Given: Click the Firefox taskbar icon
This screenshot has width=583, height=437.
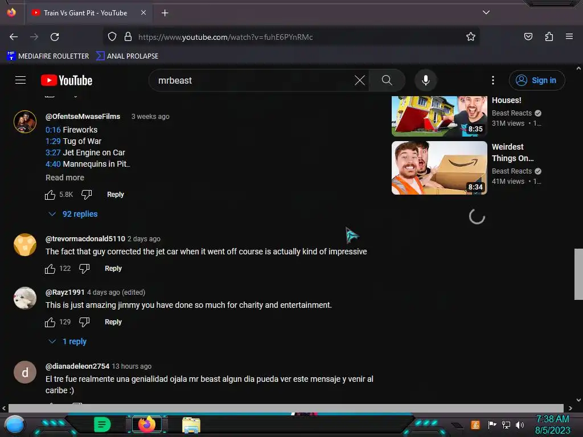Looking at the screenshot, I should [x=146, y=424].
